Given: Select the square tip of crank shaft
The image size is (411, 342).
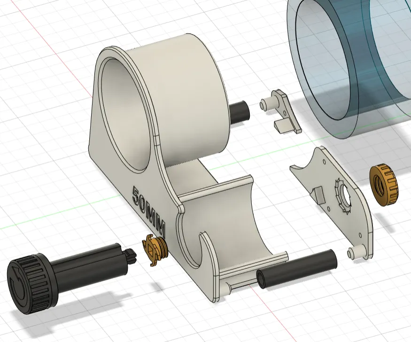Looking at the screenshot, I should click(132, 256).
